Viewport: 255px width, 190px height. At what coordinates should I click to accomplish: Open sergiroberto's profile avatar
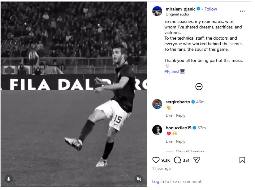(157, 104)
